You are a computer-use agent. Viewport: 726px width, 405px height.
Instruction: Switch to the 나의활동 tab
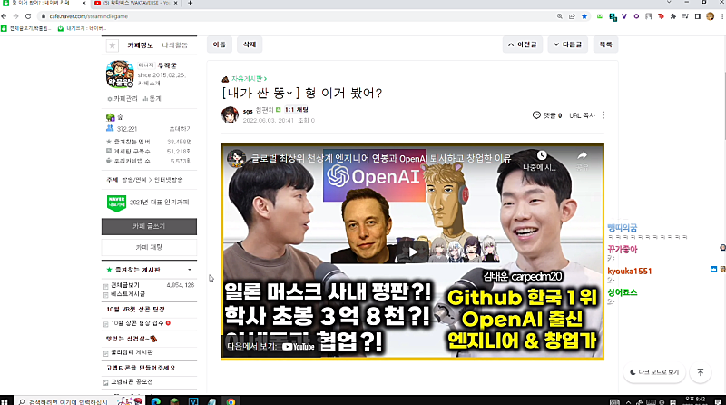174,44
